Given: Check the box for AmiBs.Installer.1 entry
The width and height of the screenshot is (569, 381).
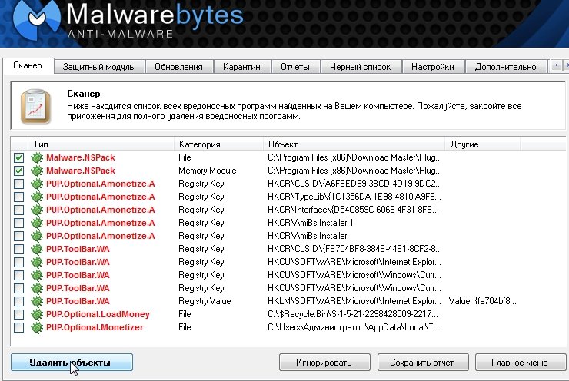Looking at the screenshot, I should (x=19, y=223).
